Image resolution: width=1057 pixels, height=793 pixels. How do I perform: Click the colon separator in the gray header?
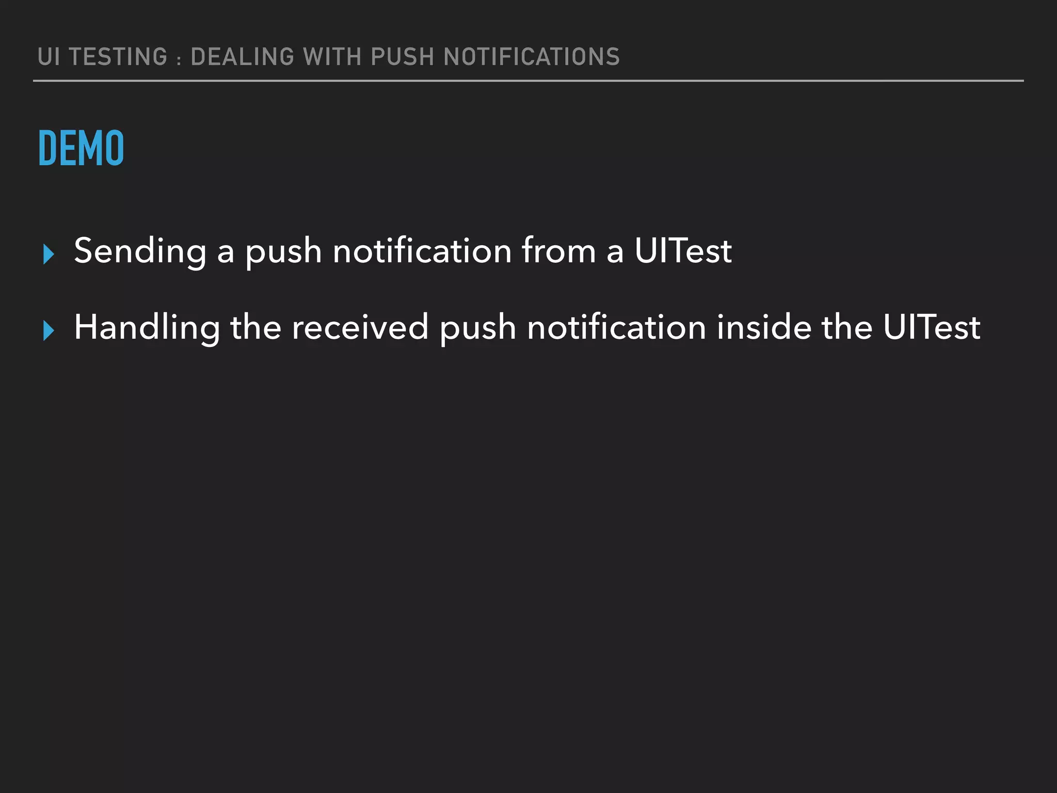point(179,60)
